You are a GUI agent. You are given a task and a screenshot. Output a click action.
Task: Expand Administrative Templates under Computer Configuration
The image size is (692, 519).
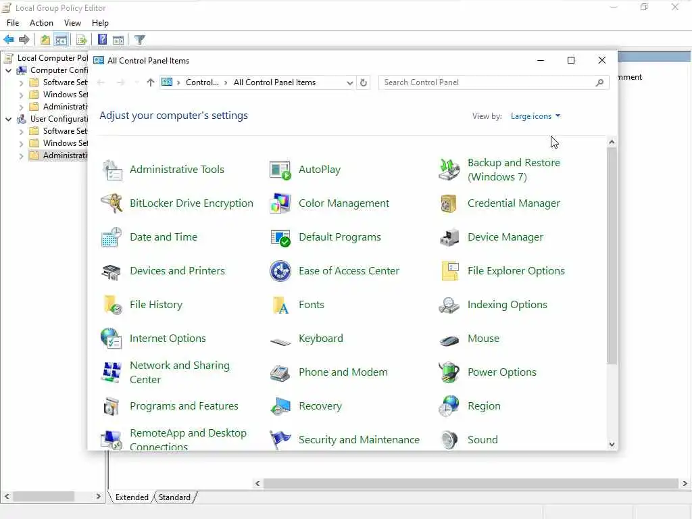[x=21, y=107]
